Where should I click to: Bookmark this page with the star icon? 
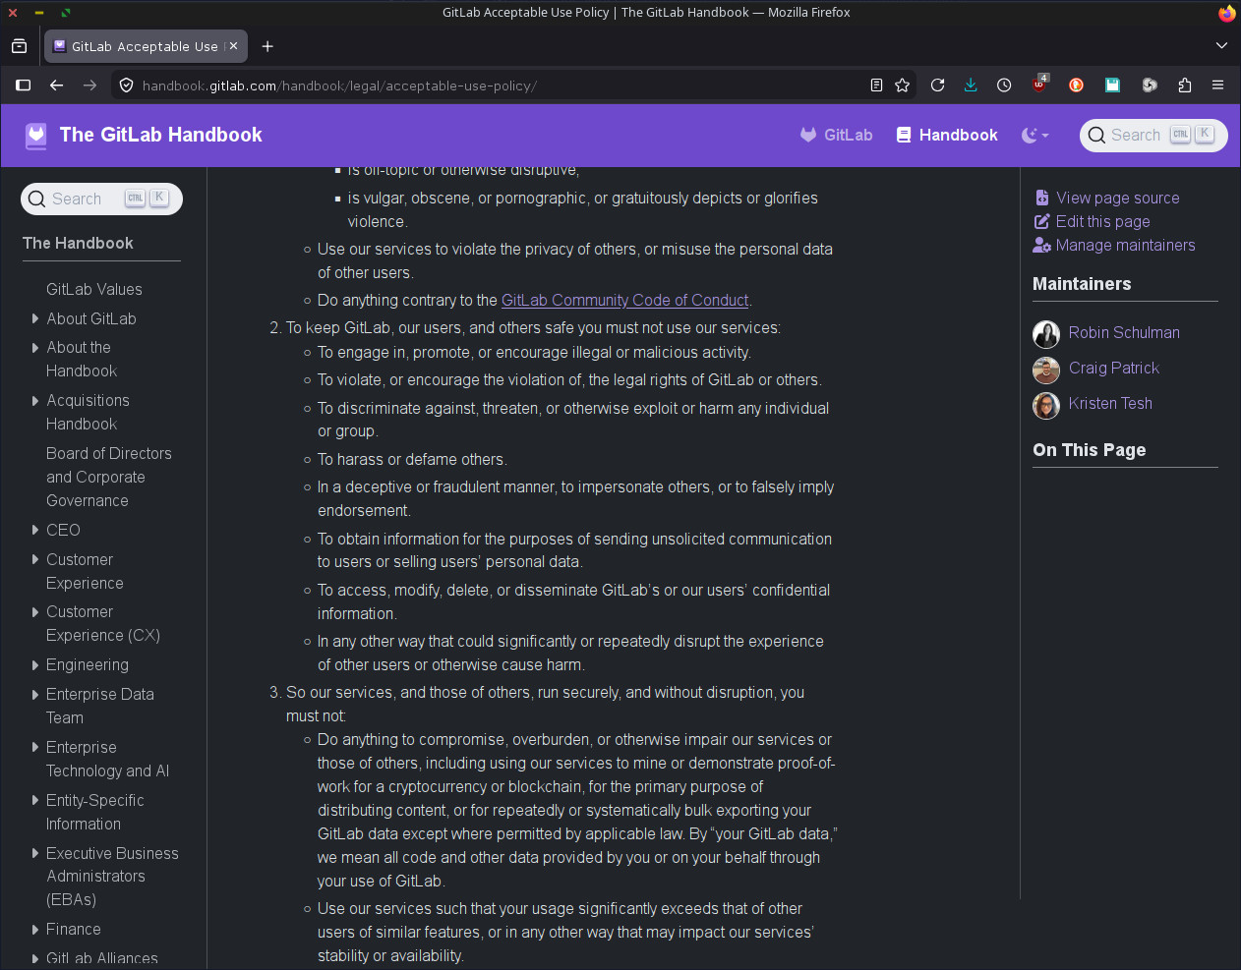pos(902,86)
